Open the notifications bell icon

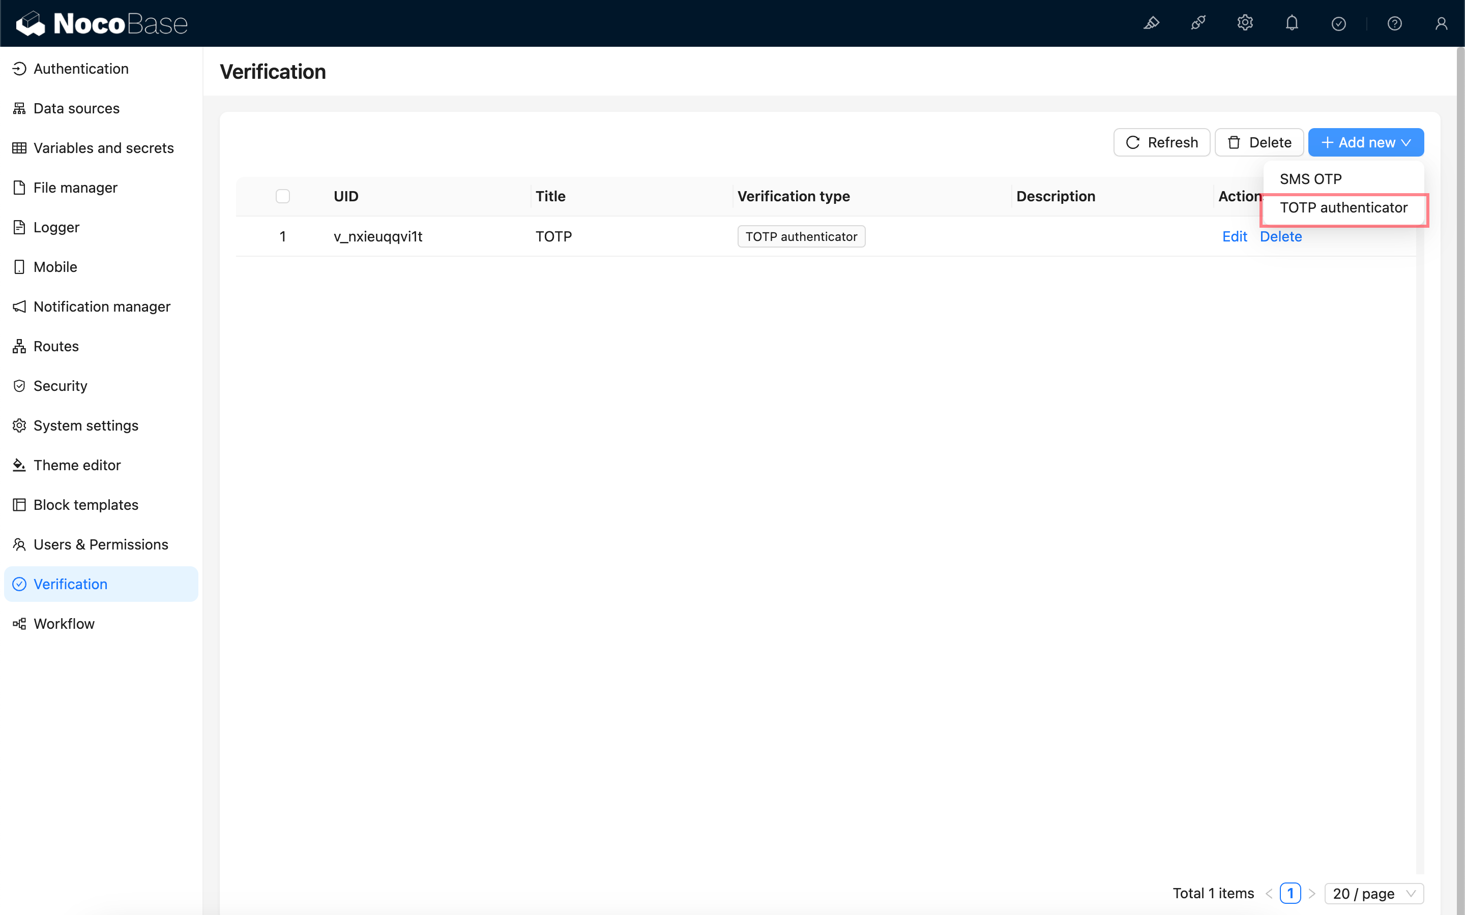[1292, 23]
